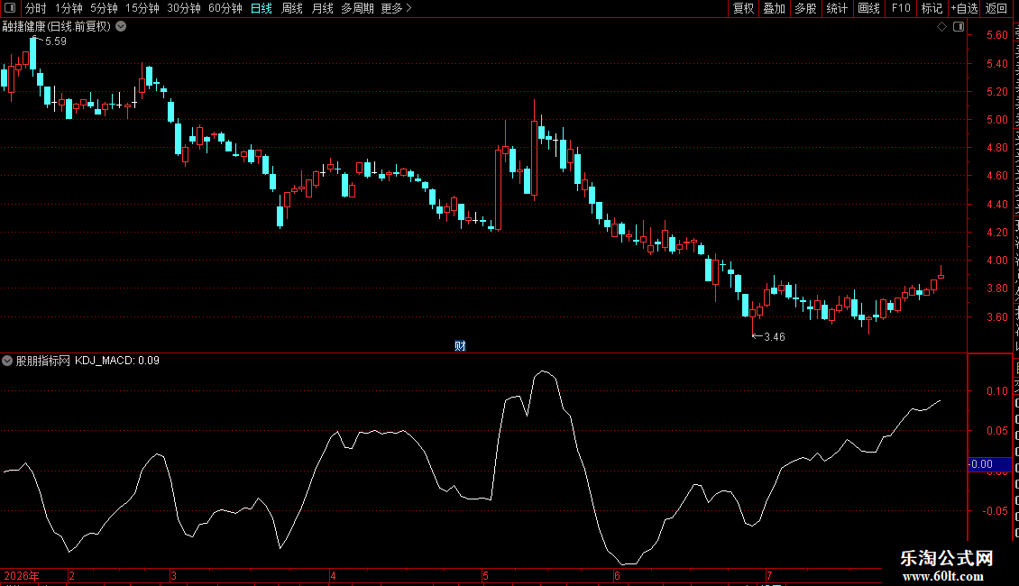Toggle the left sidebar panel icon

pyautogui.click(x=10, y=8)
